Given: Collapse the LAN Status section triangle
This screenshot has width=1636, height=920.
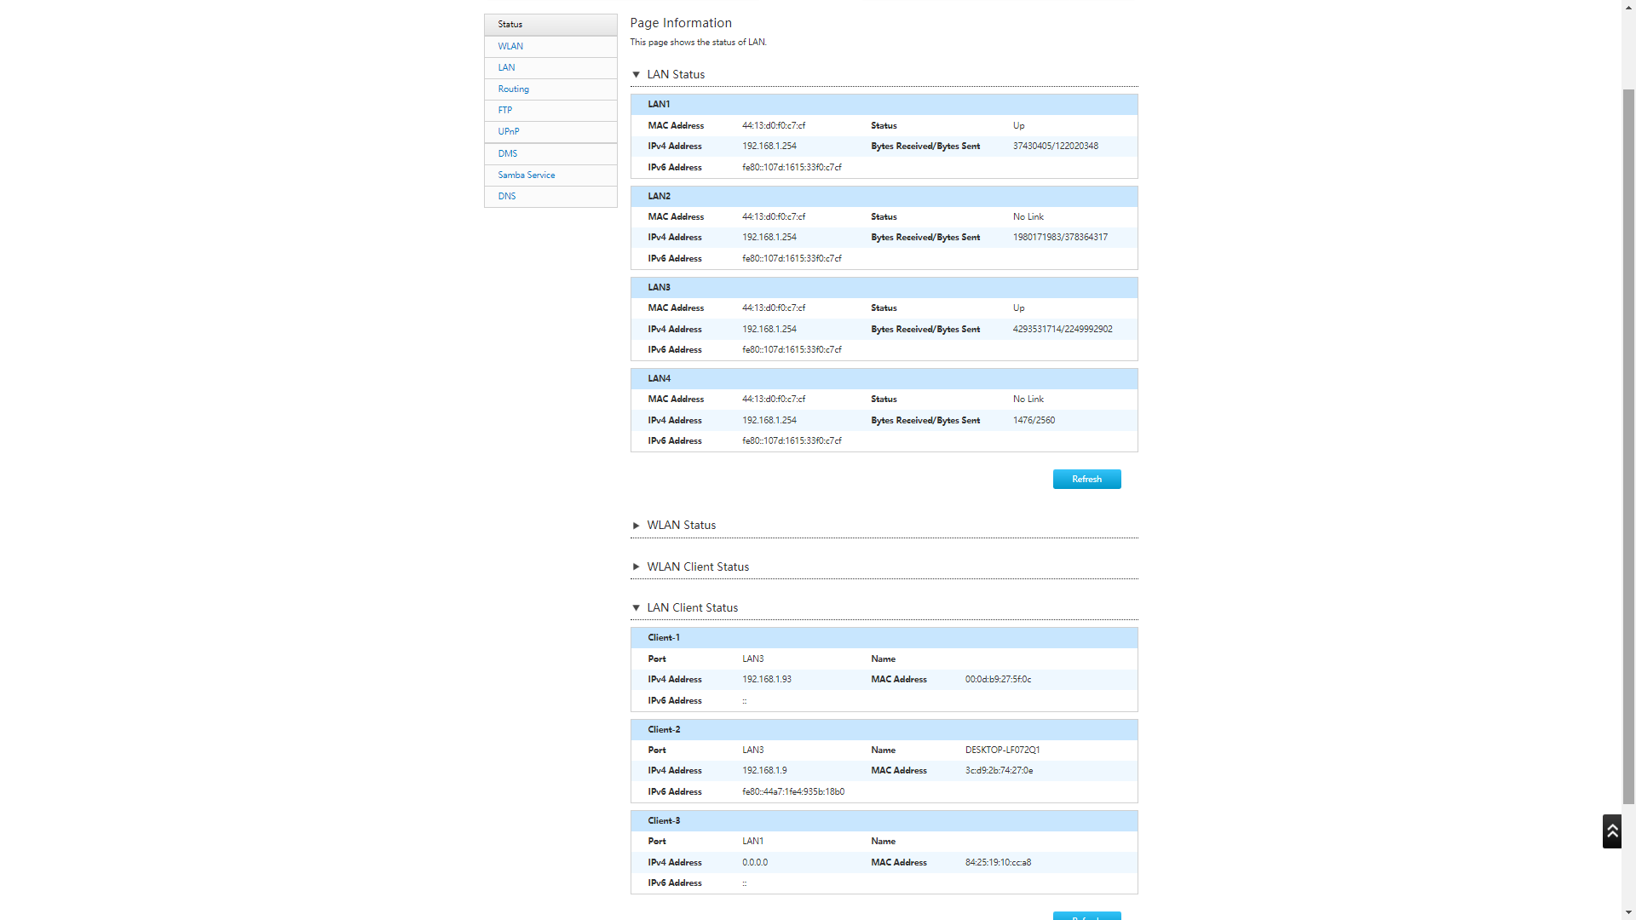Looking at the screenshot, I should coord(636,75).
